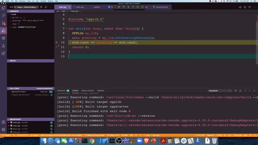Click the master branch in status bar
The image size is (258, 145).
tap(6, 135)
